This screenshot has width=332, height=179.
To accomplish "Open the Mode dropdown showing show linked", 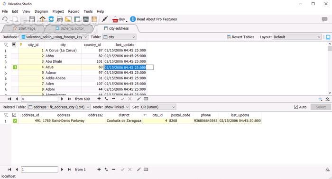I will (x=117, y=107).
